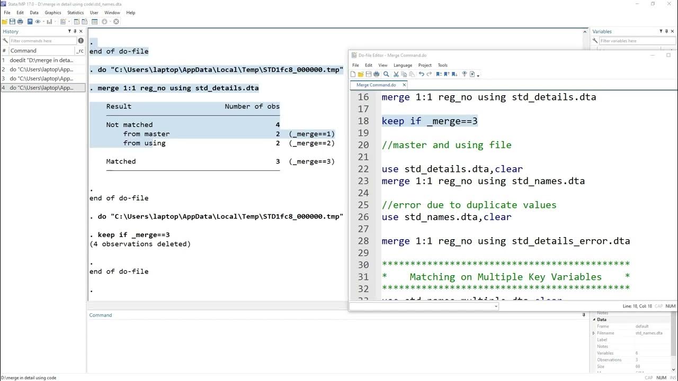The width and height of the screenshot is (678, 381).
Task: Jump to next bookmark in Do-file Editor
Action: pos(454,74)
